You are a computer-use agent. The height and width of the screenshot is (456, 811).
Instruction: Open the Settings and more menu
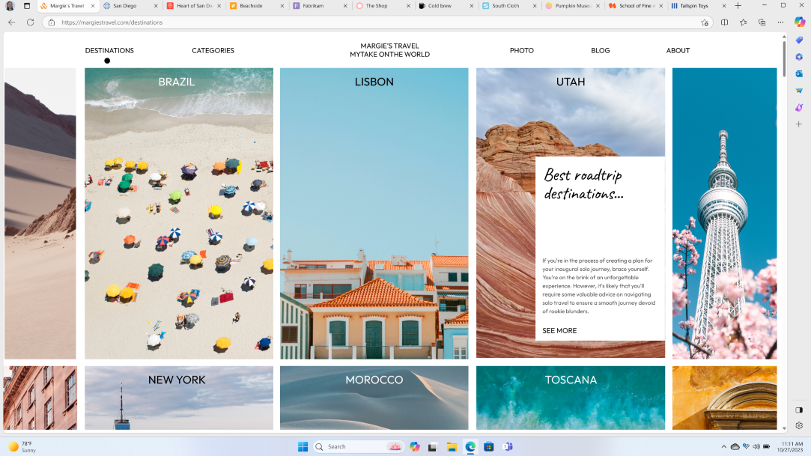click(780, 23)
